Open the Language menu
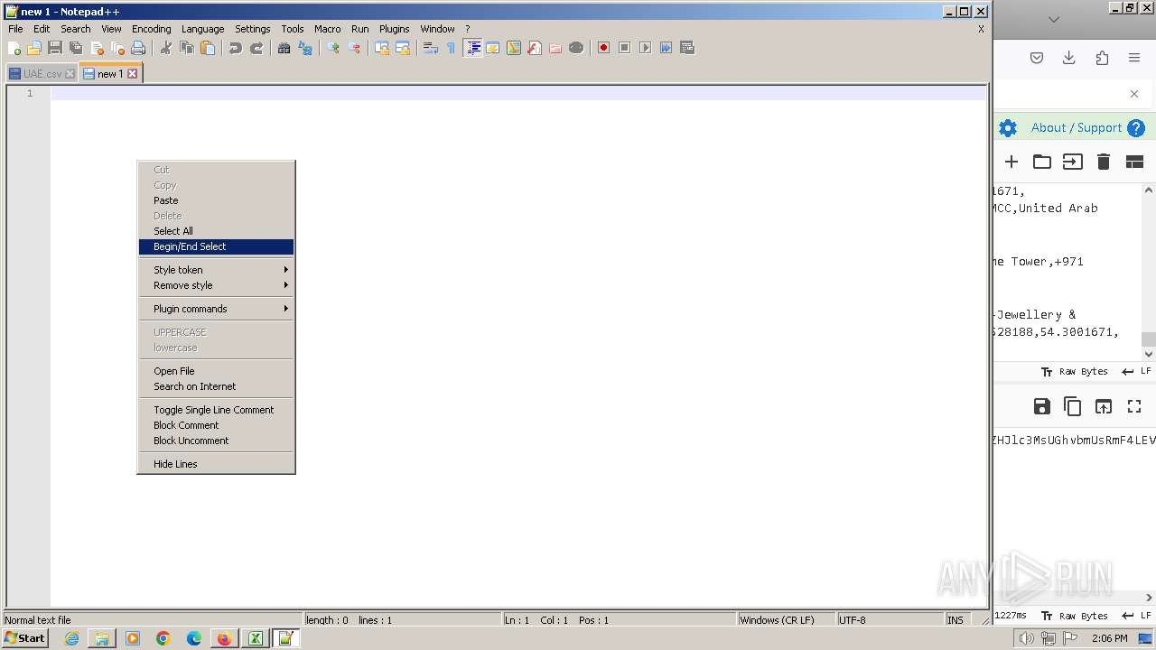Screen dimensions: 1156x650 (x=202, y=29)
